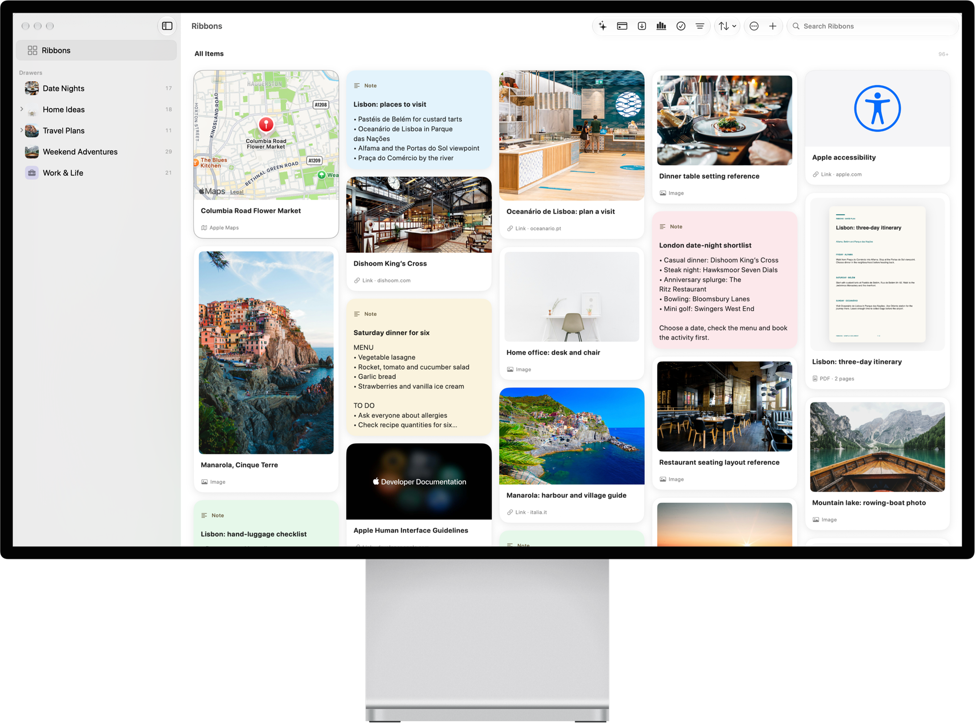Toggle the sidebar visibility button
The height and width of the screenshot is (723, 975).
pyautogui.click(x=167, y=26)
